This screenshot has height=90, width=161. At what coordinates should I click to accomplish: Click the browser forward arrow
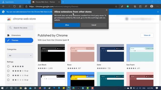tap(9, 6)
